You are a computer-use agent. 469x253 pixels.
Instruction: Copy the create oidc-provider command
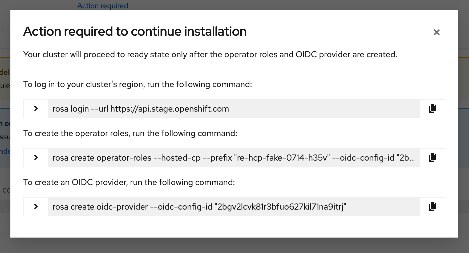pos(432,207)
